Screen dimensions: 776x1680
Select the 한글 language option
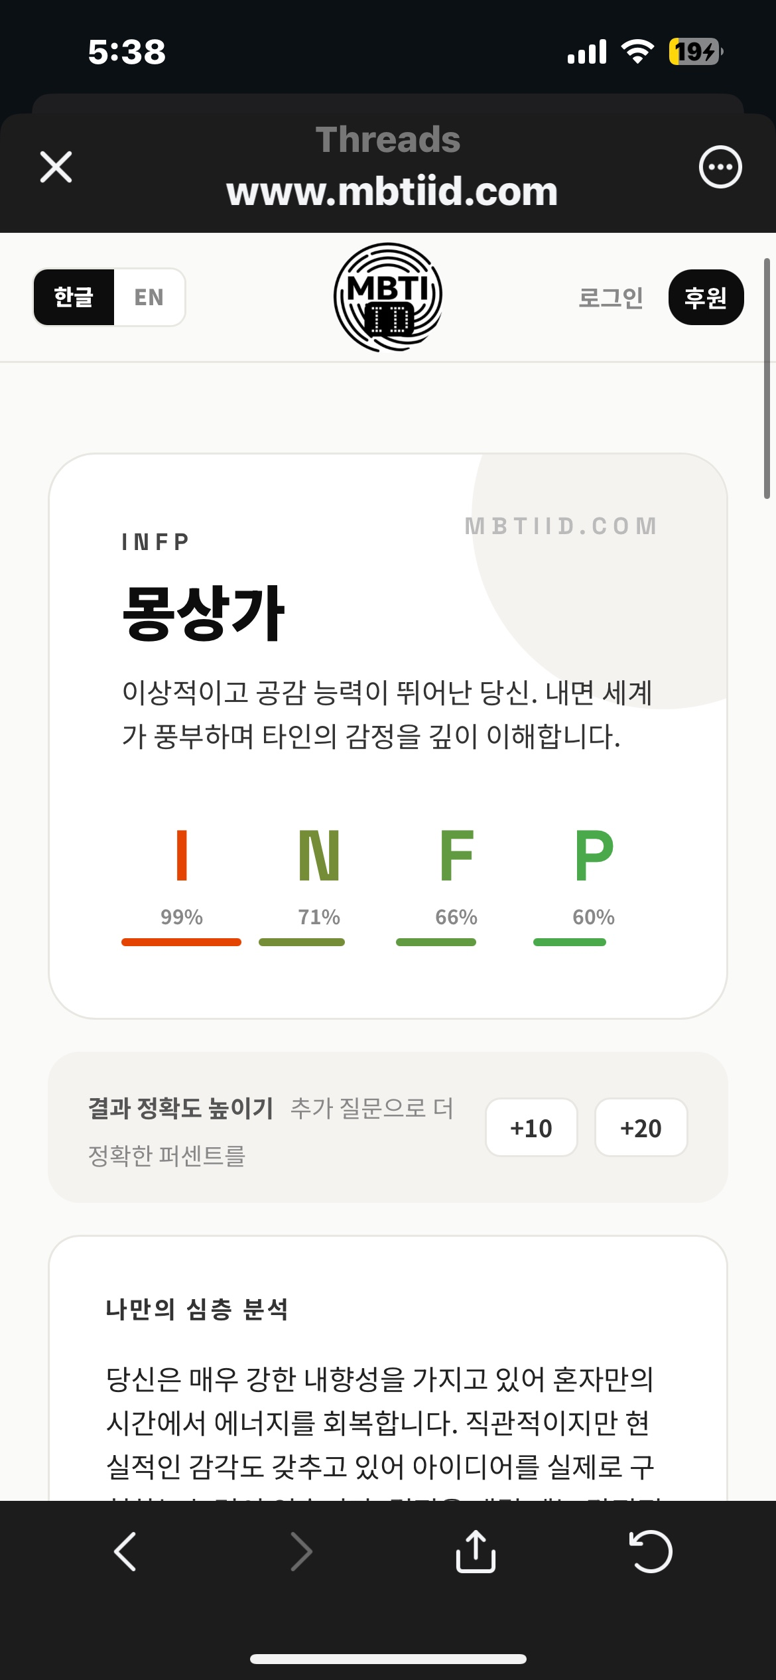pos(74,297)
